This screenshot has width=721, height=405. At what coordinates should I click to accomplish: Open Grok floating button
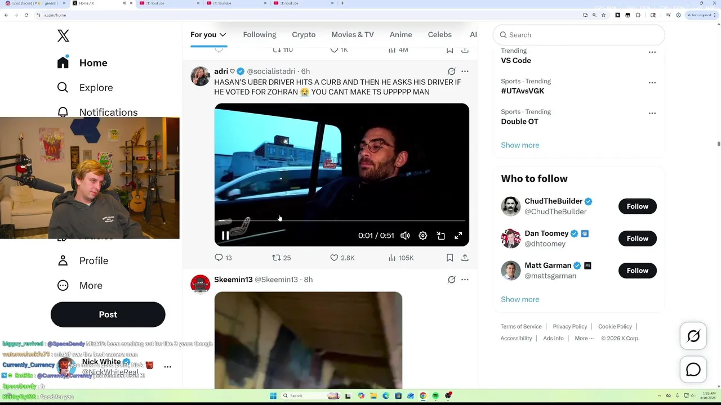pos(693,336)
